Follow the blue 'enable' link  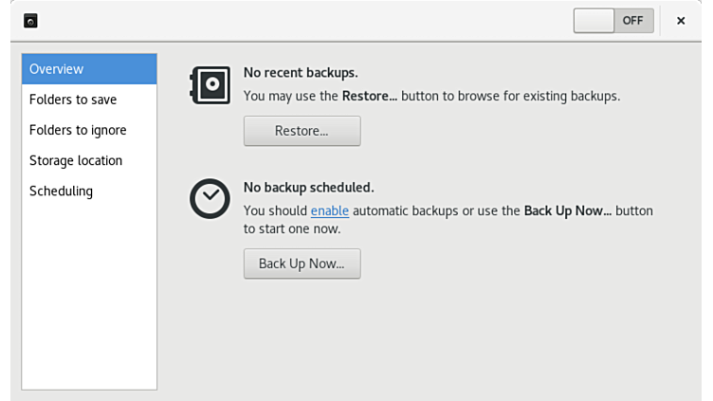(330, 210)
